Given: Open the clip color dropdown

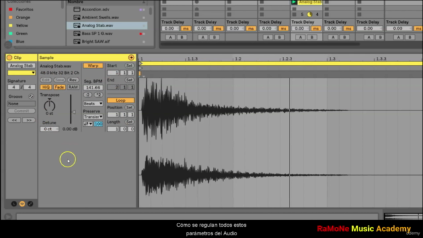Looking at the screenshot, I should click(21, 73).
